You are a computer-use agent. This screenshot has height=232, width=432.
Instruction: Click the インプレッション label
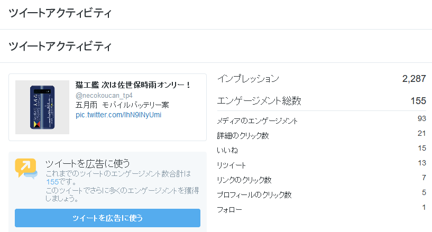tap(248, 79)
